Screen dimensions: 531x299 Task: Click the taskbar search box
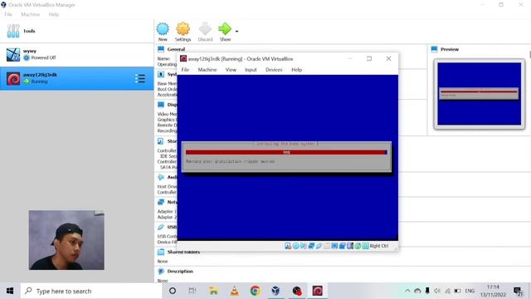pyautogui.click(x=91, y=291)
